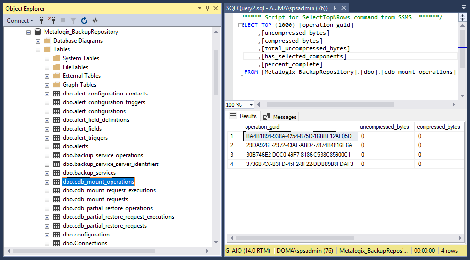The width and height of the screenshot is (470, 260).
Task: Click the split editor handle icon
Action: [x=462, y=17]
